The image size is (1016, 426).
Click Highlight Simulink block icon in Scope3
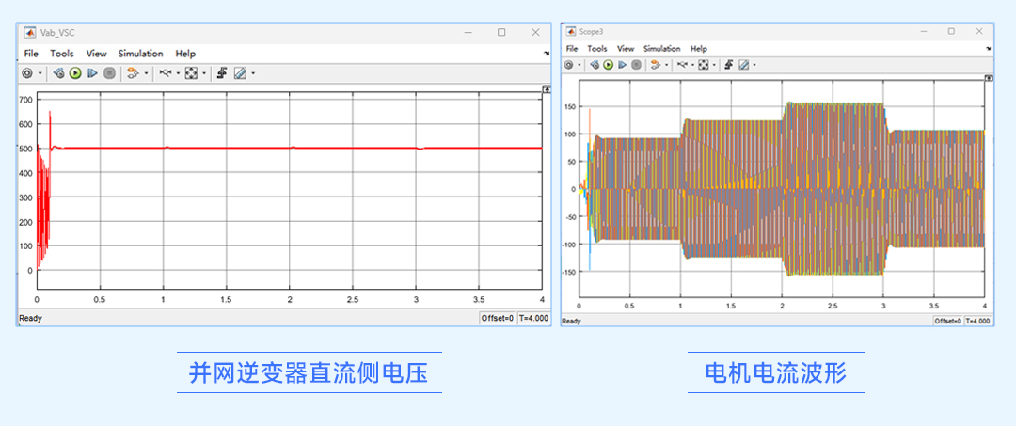656,65
